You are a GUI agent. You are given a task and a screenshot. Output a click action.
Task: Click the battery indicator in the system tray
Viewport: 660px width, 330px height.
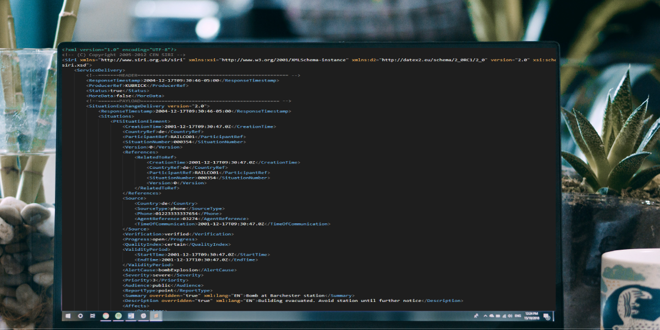click(497, 316)
